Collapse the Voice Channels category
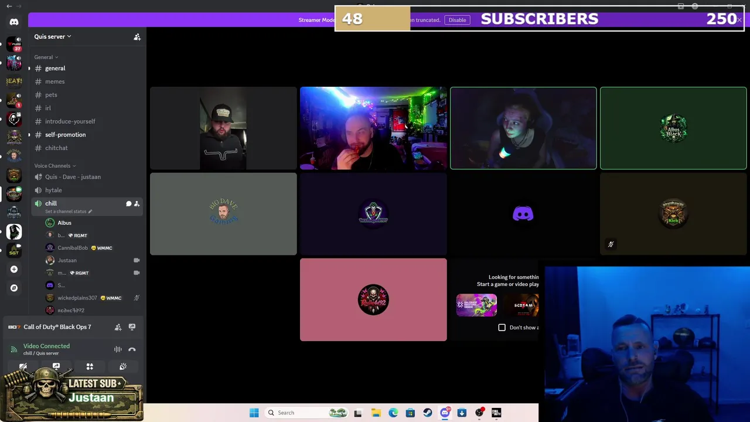 (55, 166)
